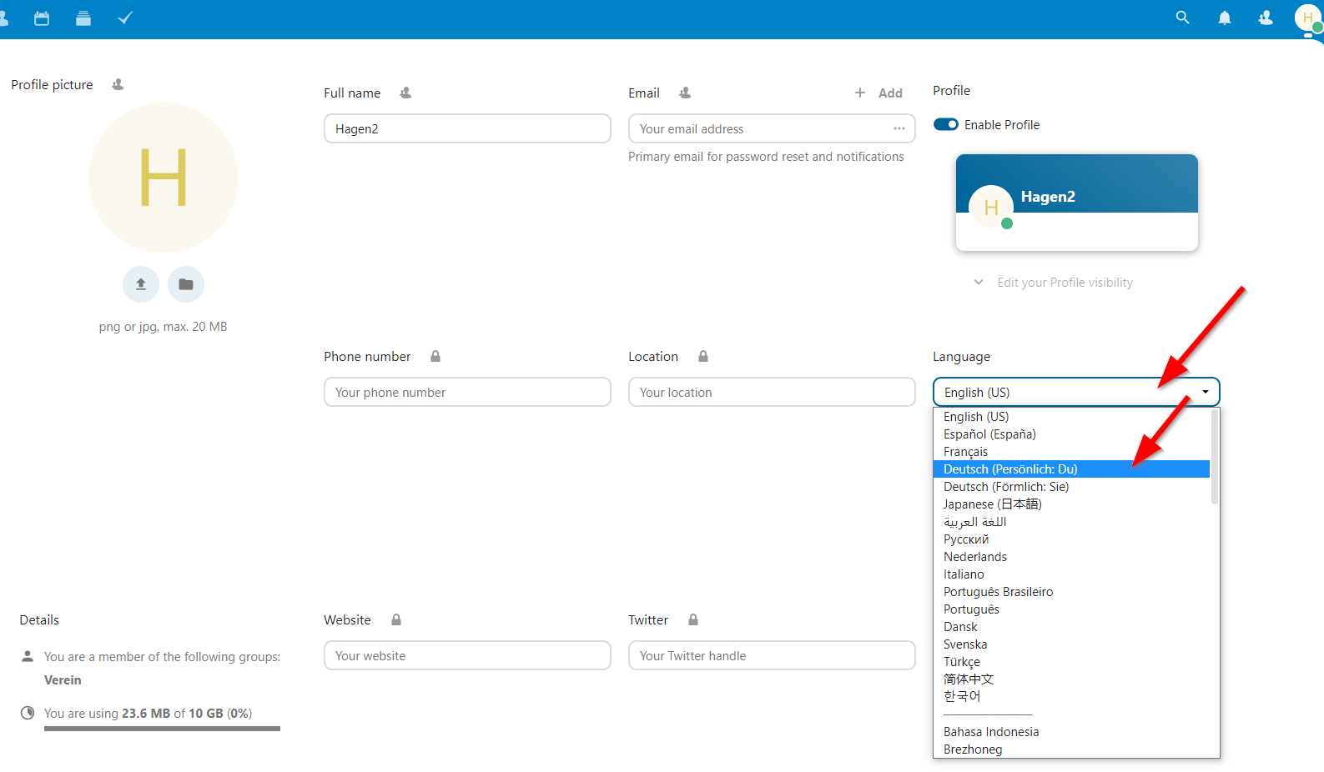This screenshot has height=772, width=1324.
Task: Open the Tasks checkmark icon
Action: (x=125, y=18)
